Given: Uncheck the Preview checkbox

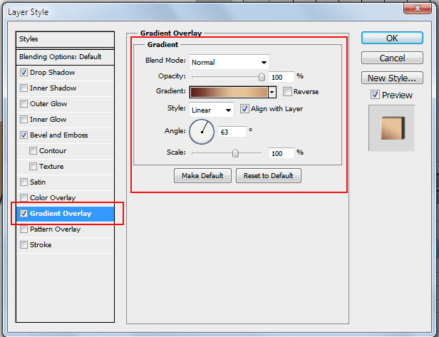Looking at the screenshot, I should coord(375,95).
